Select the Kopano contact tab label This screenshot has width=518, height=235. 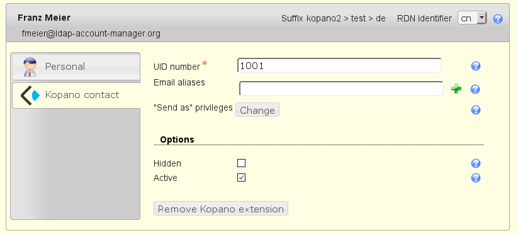(x=82, y=95)
